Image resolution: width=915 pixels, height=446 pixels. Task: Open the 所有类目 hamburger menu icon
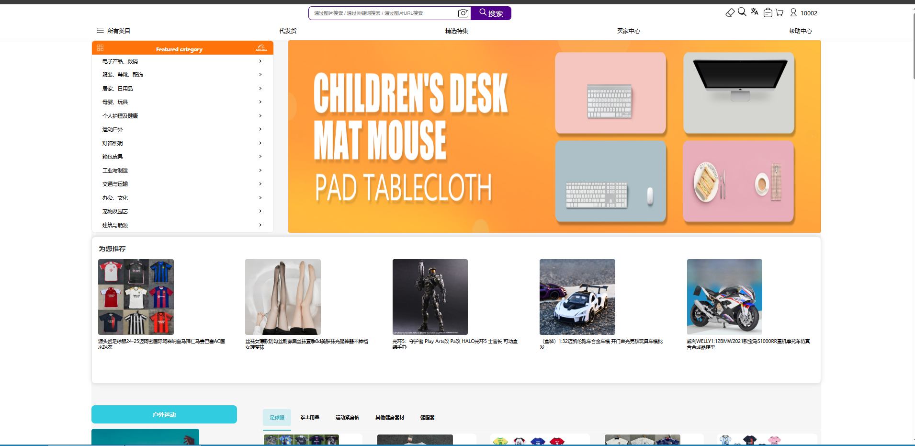pyautogui.click(x=100, y=31)
